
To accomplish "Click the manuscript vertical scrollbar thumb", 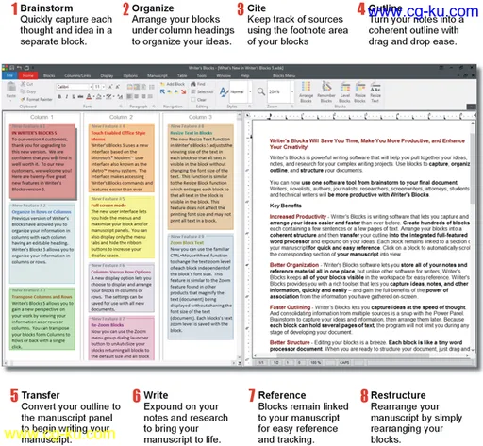I will (473, 168).
